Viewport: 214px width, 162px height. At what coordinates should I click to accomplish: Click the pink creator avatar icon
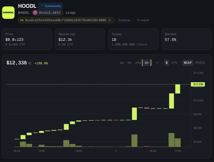coord(35,13)
